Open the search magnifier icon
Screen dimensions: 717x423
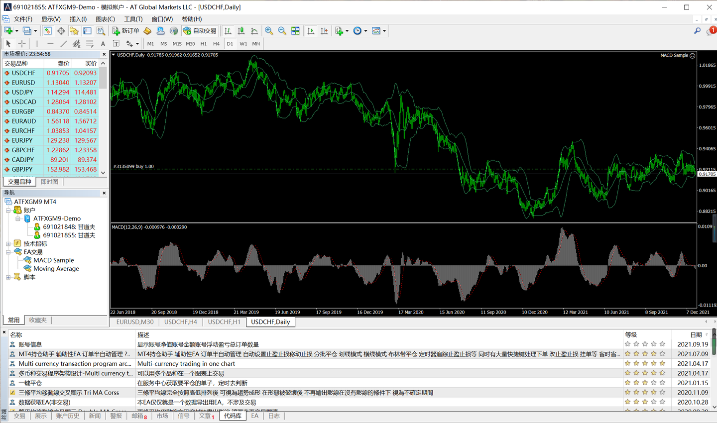click(x=698, y=31)
